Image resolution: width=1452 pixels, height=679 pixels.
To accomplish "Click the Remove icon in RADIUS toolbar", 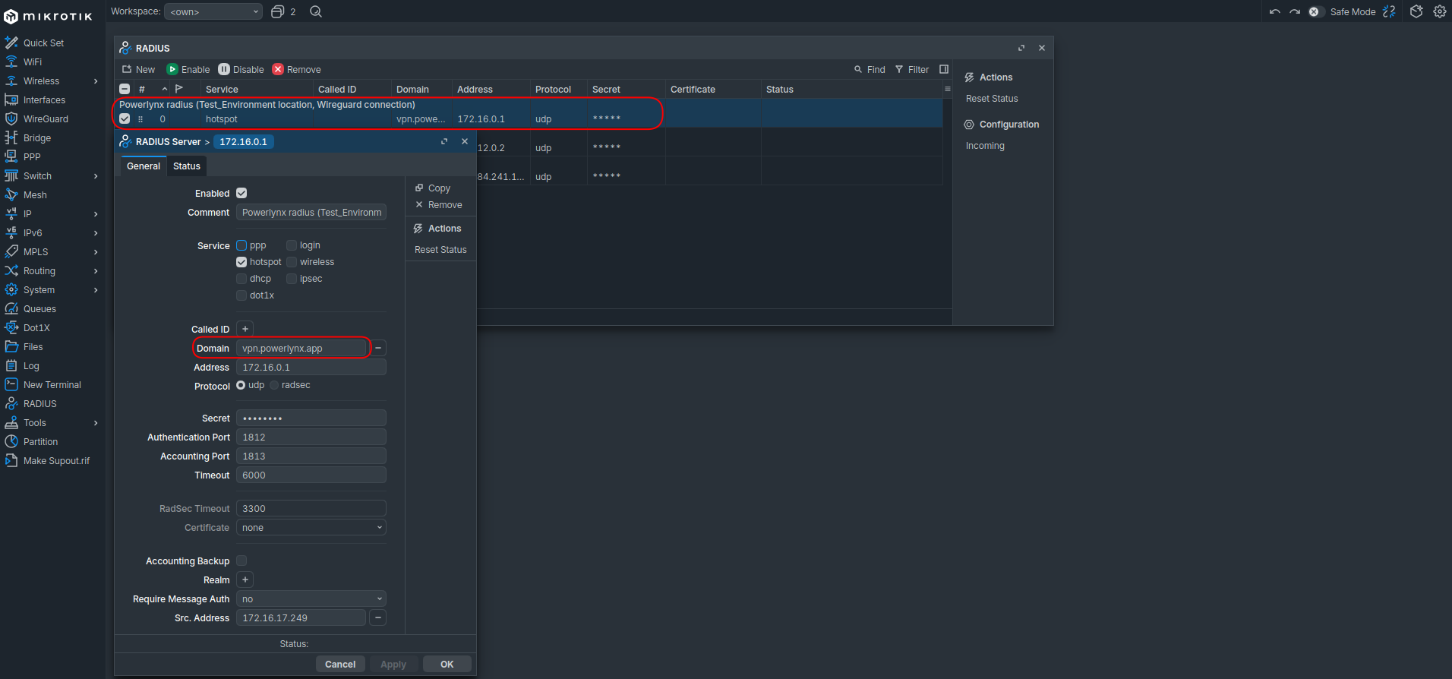I will [x=278, y=69].
